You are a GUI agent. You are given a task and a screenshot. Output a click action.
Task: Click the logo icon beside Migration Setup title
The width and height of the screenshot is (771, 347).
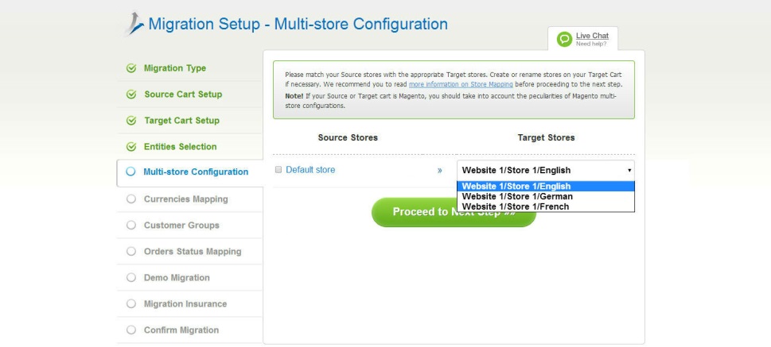tap(135, 25)
